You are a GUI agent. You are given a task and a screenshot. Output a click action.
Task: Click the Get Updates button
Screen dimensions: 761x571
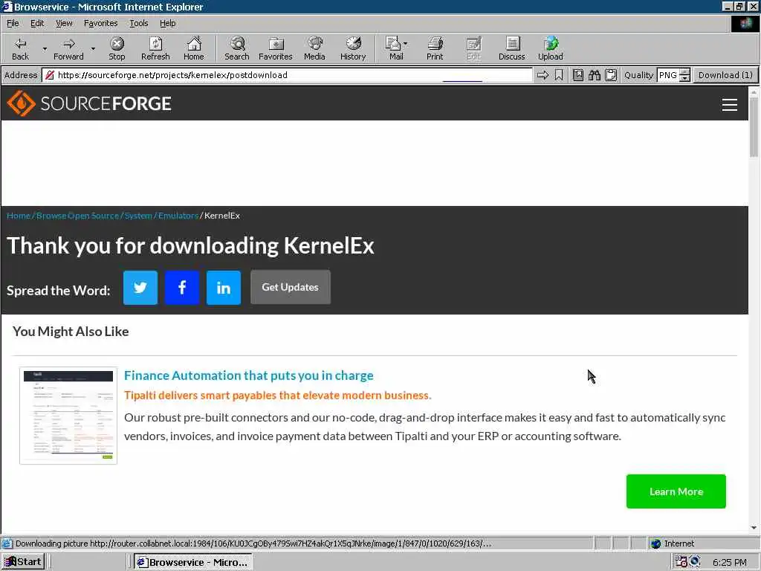tap(291, 287)
